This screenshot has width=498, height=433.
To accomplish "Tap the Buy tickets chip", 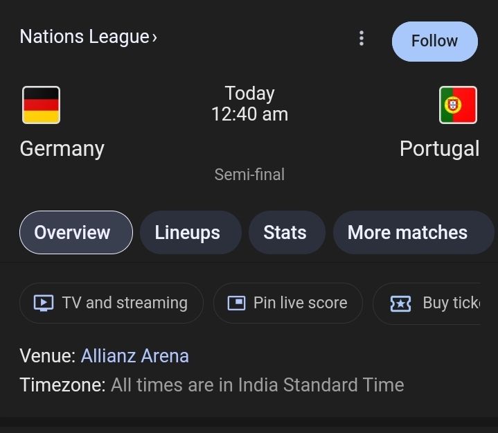I will click(427, 303).
